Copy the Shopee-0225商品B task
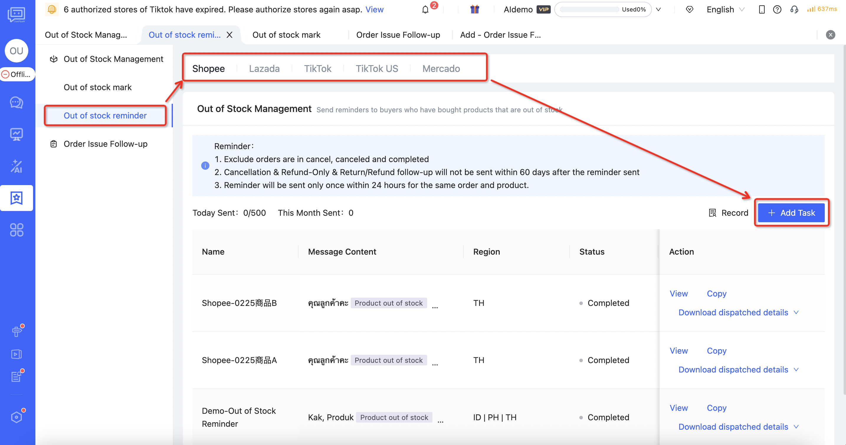The width and height of the screenshot is (846, 445). [x=716, y=294]
